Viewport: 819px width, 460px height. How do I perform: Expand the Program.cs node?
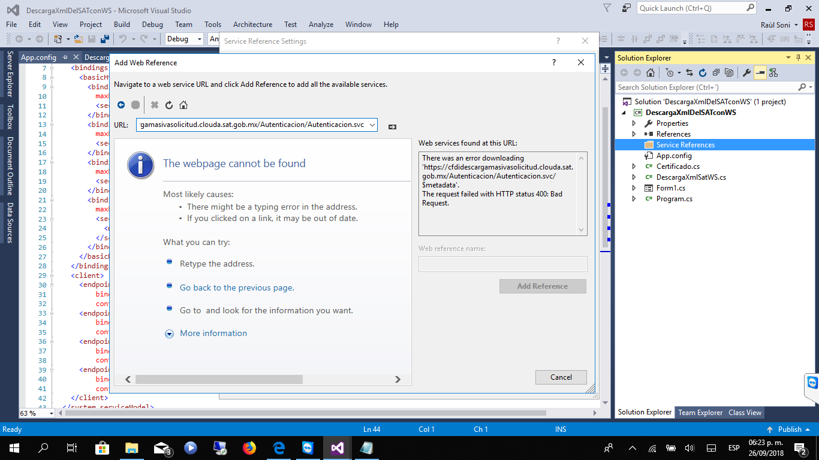click(634, 199)
